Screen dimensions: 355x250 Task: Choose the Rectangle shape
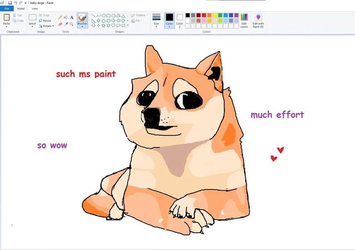pos(108,16)
